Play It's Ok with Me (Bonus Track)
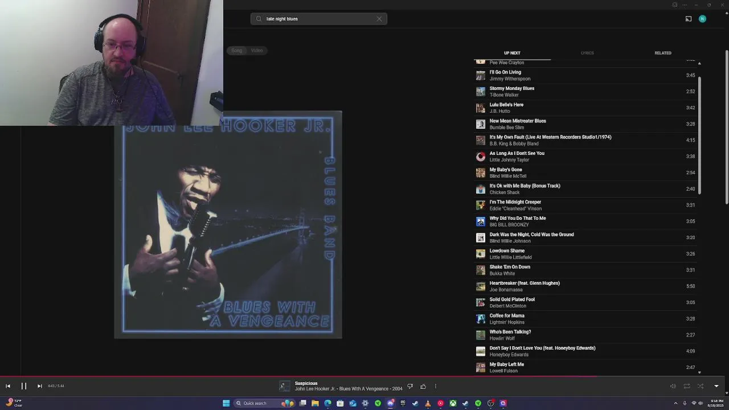The width and height of the screenshot is (729, 410). 585,189
